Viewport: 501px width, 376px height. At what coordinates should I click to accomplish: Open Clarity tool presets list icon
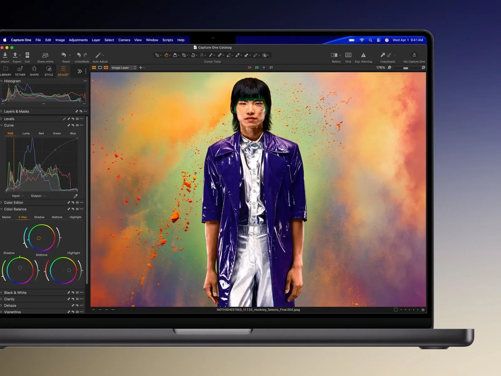tap(77, 299)
